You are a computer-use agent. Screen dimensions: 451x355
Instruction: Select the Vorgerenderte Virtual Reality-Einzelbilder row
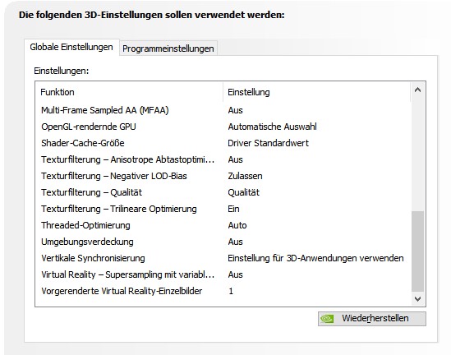pyautogui.click(x=223, y=291)
